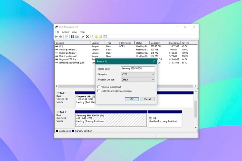Screen dimensions: 242x161
Task: Click the yellow folder with magnifier icon
Action: point(101,37)
